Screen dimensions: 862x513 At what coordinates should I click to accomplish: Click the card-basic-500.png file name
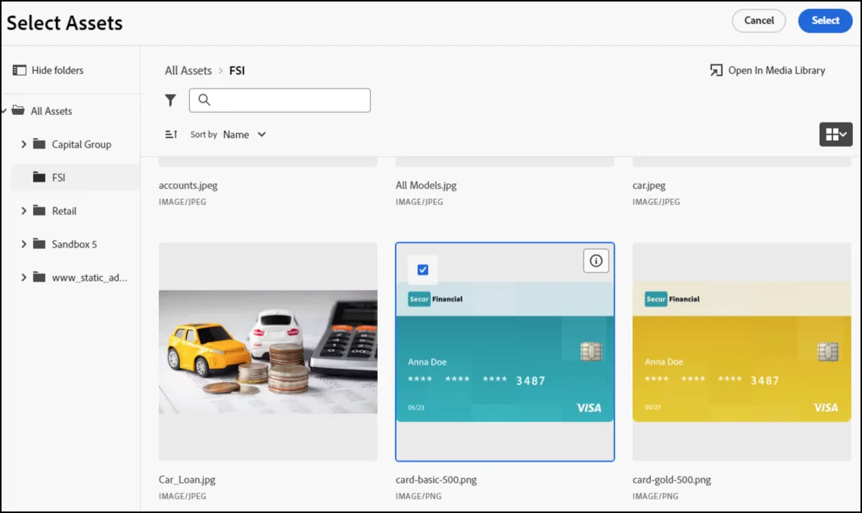tap(436, 480)
